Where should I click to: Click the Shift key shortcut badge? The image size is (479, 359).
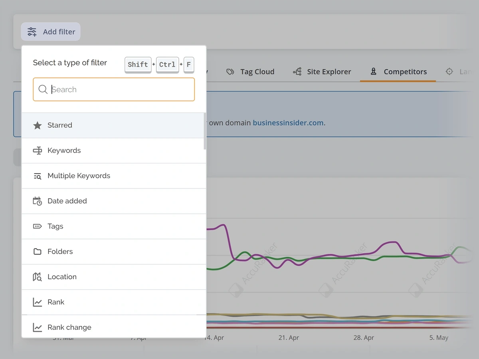[x=138, y=65]
